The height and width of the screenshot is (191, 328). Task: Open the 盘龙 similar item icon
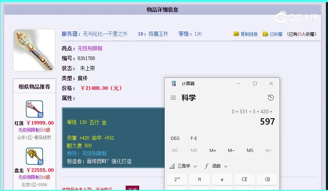coord(34,156)
